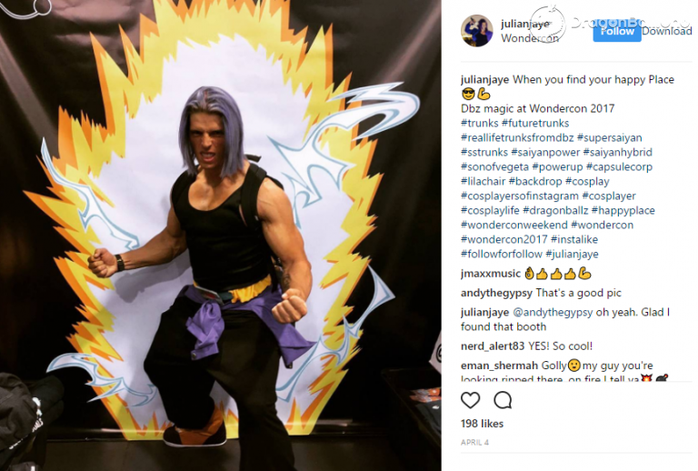Visit commenter nerd_alert83's profile

[x=493, y=346]
